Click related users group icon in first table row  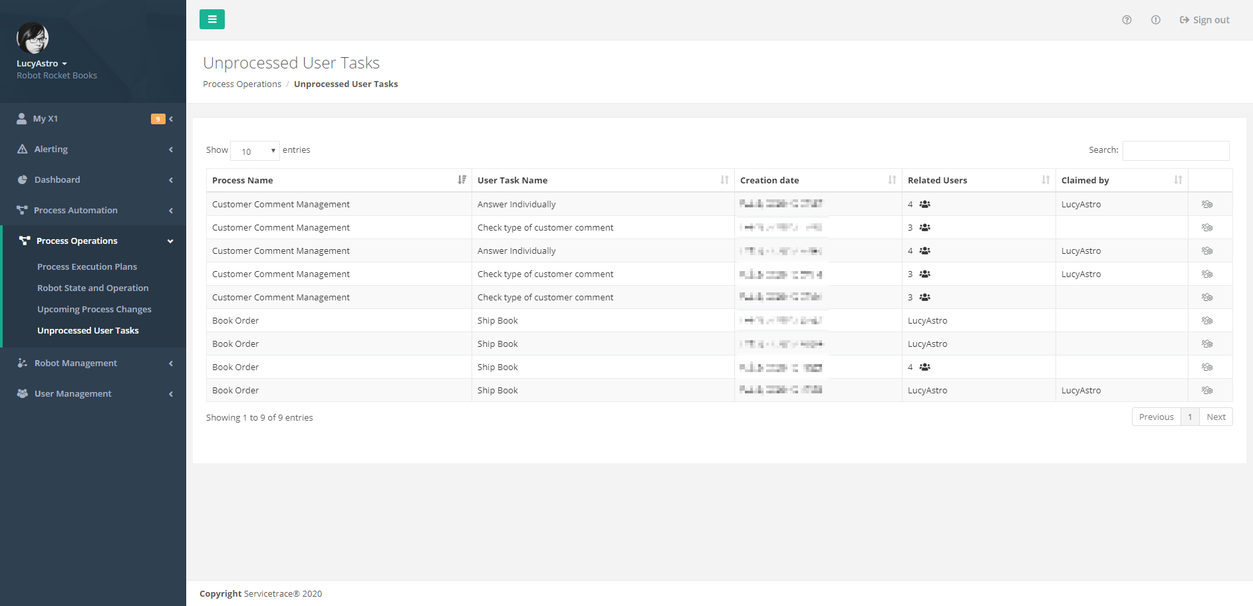[924, 204]
